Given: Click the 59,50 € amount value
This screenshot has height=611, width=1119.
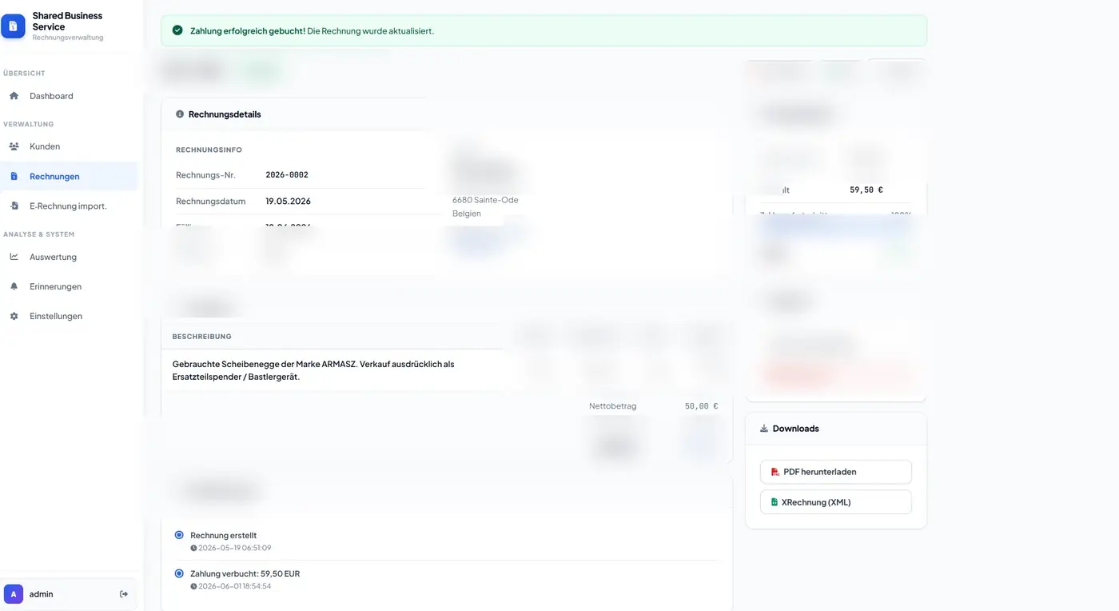Looking at the screenshot, I should point(866,190).
